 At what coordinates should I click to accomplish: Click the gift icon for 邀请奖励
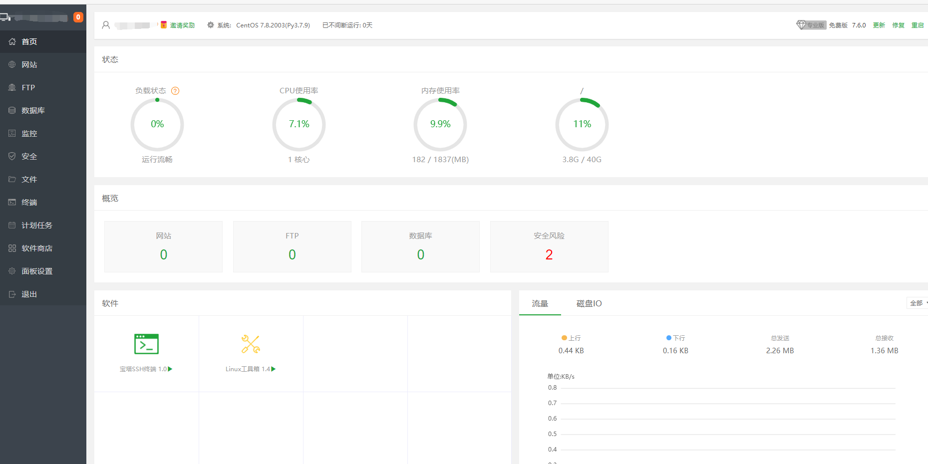pos(163,25)
